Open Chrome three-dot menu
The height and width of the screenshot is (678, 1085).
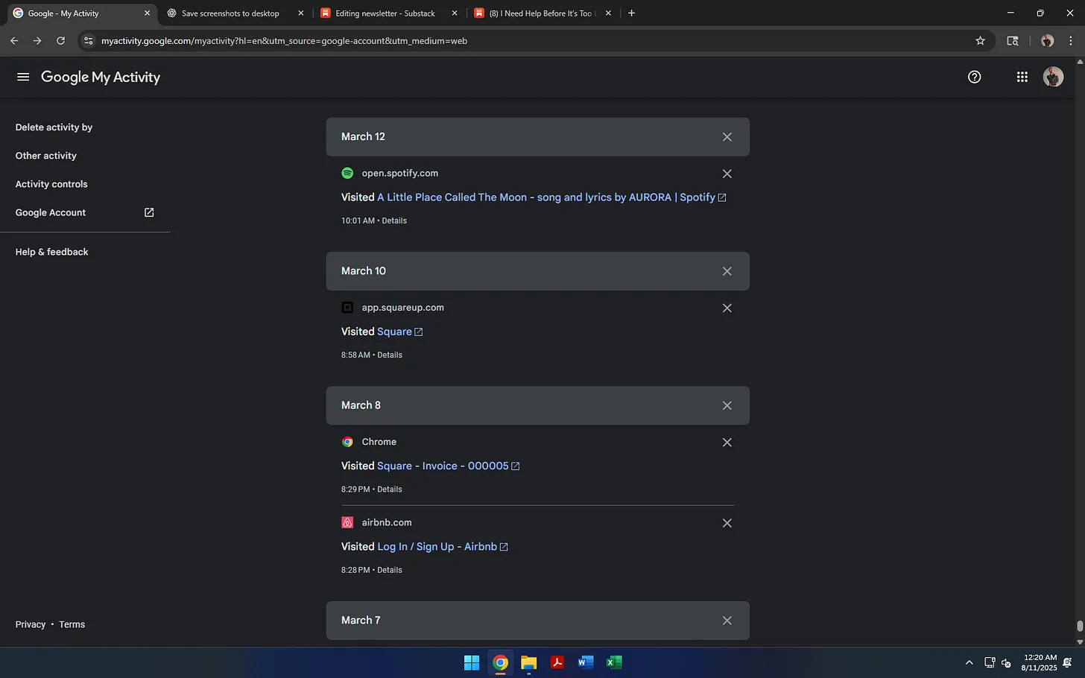pyautogui.click(x=1071, y=41)
